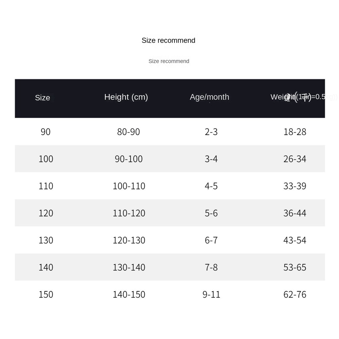Click the weight cell '26-34'

[x=295, y=159]
